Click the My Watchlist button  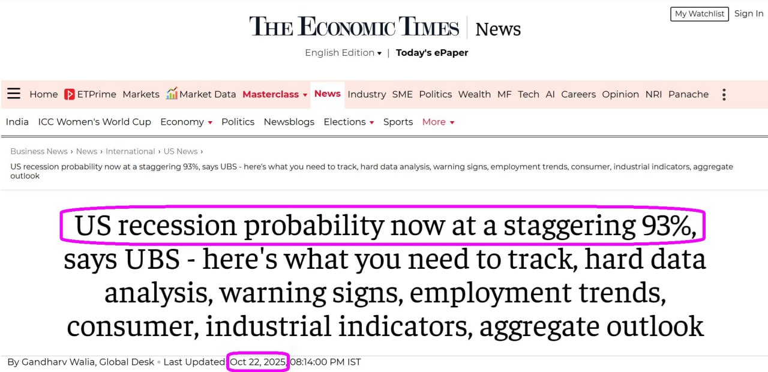coord(699,14)
